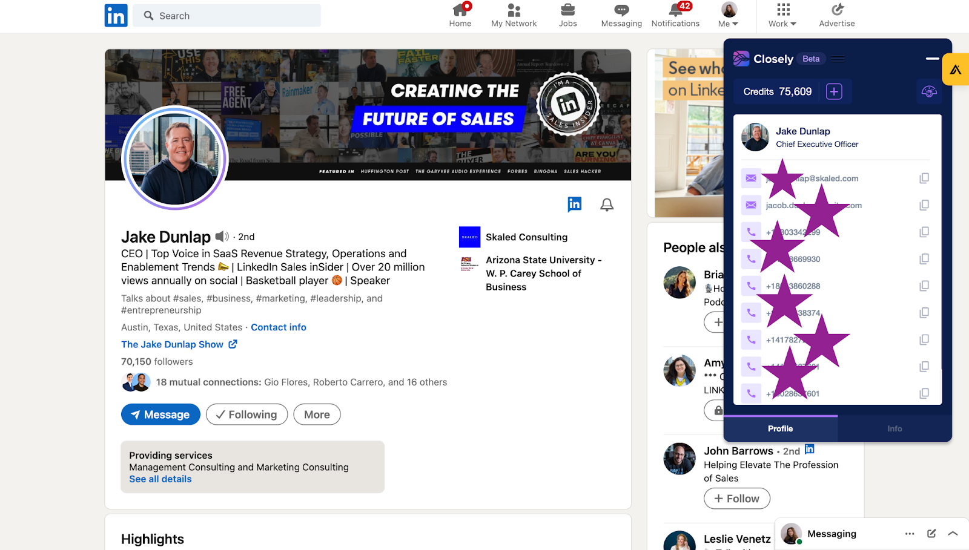Click the Message button

click(160, 414)
